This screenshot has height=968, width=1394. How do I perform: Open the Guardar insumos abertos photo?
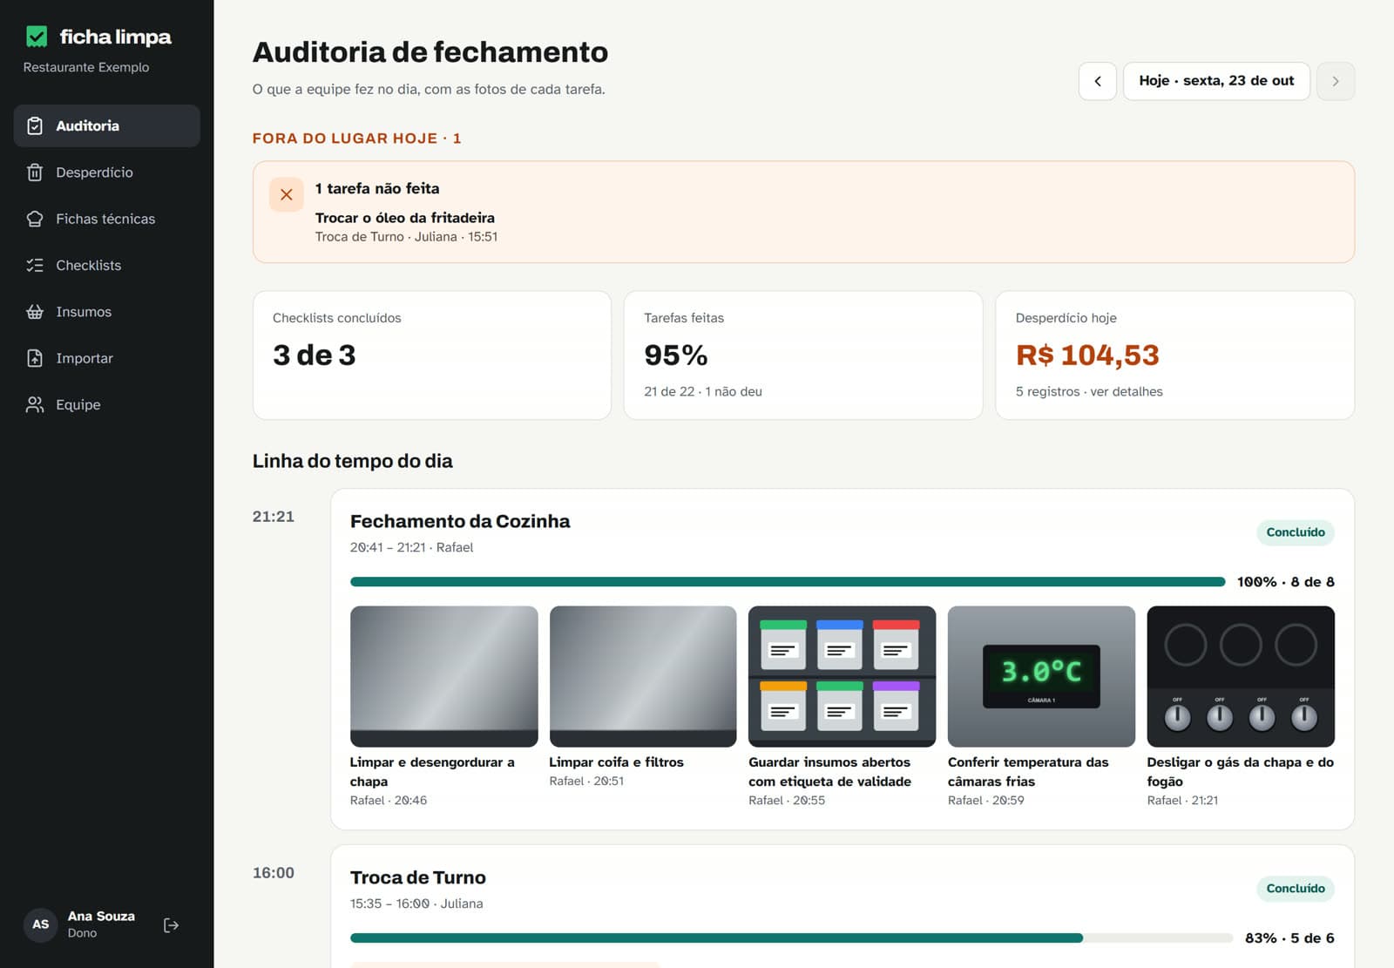pyautogui.click(x=842, y=676)
